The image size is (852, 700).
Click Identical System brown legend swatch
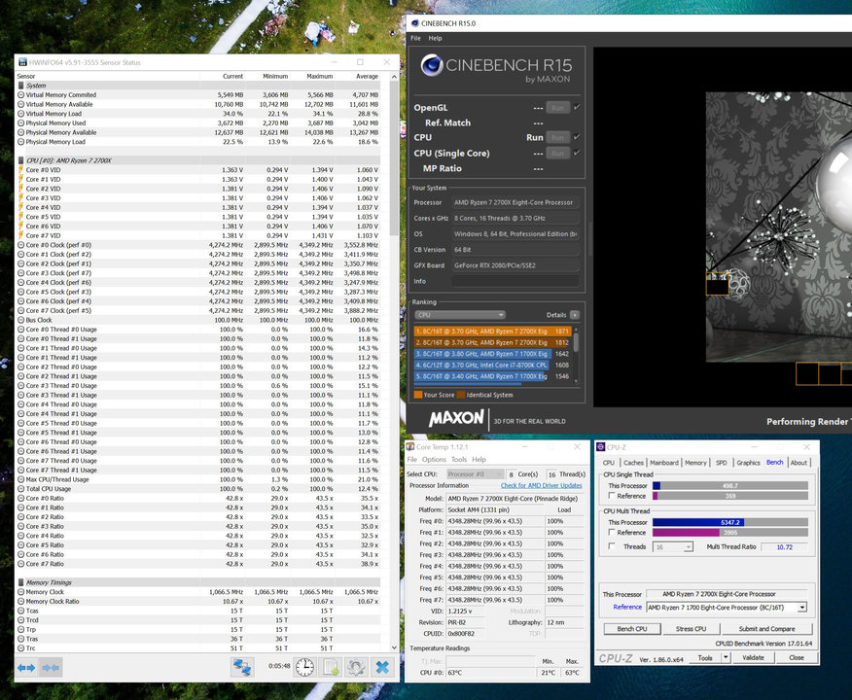click(x=461, y=395)
